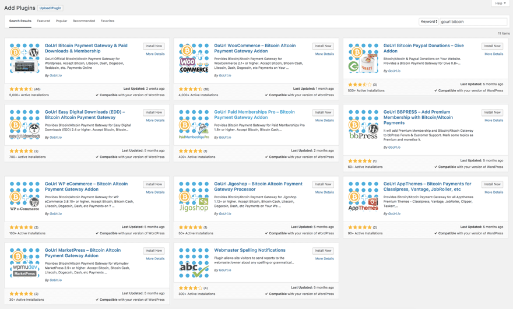The height and width of the screenshot is (309, 513).
Task: Click the Webmaster Spelling Notifications icon
Action: tap(194, 263)
